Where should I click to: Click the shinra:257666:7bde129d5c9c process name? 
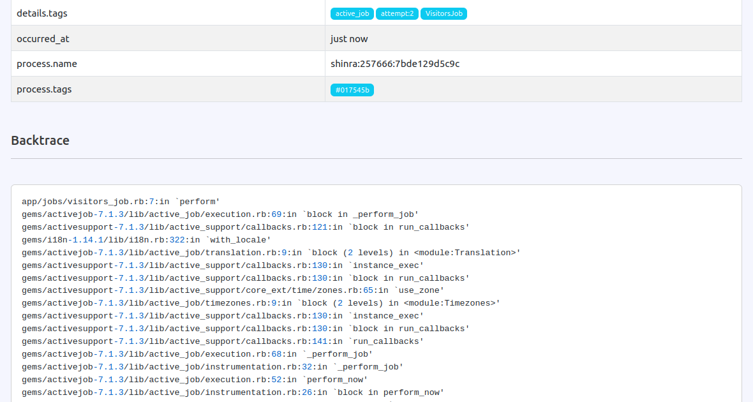(395, 64)
